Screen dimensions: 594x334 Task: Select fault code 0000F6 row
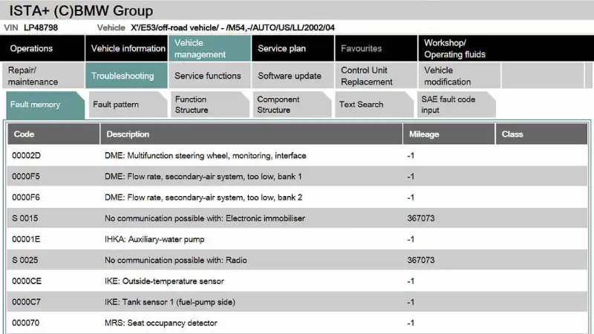pyautogui.click(x=297, y=197)
